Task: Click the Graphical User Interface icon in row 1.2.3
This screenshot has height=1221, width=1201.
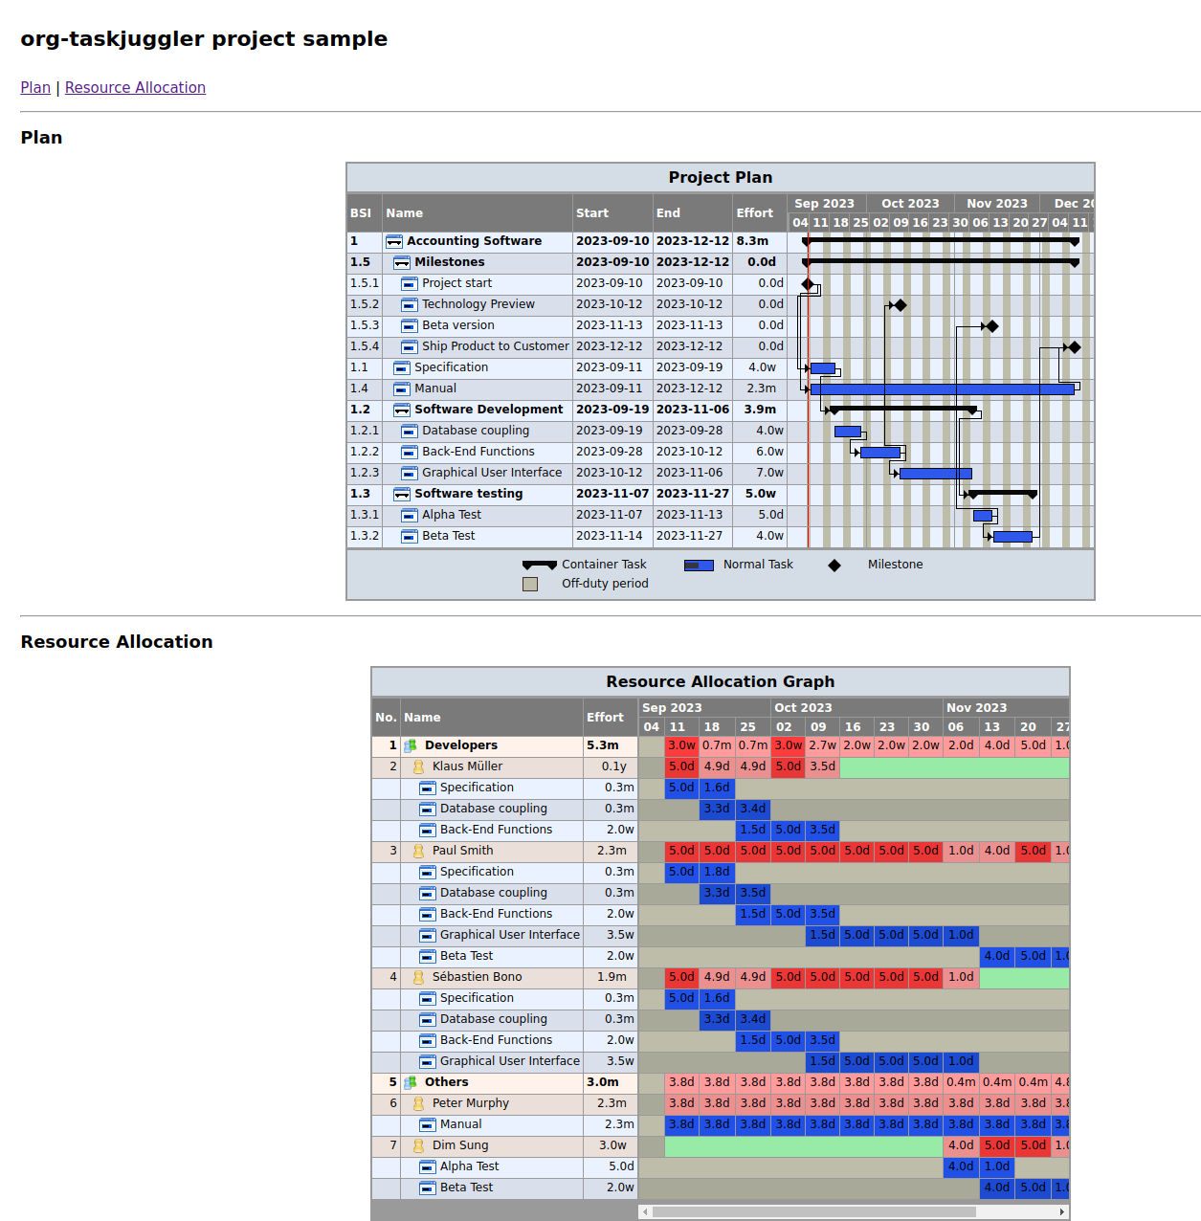Action: coord(410,474)
